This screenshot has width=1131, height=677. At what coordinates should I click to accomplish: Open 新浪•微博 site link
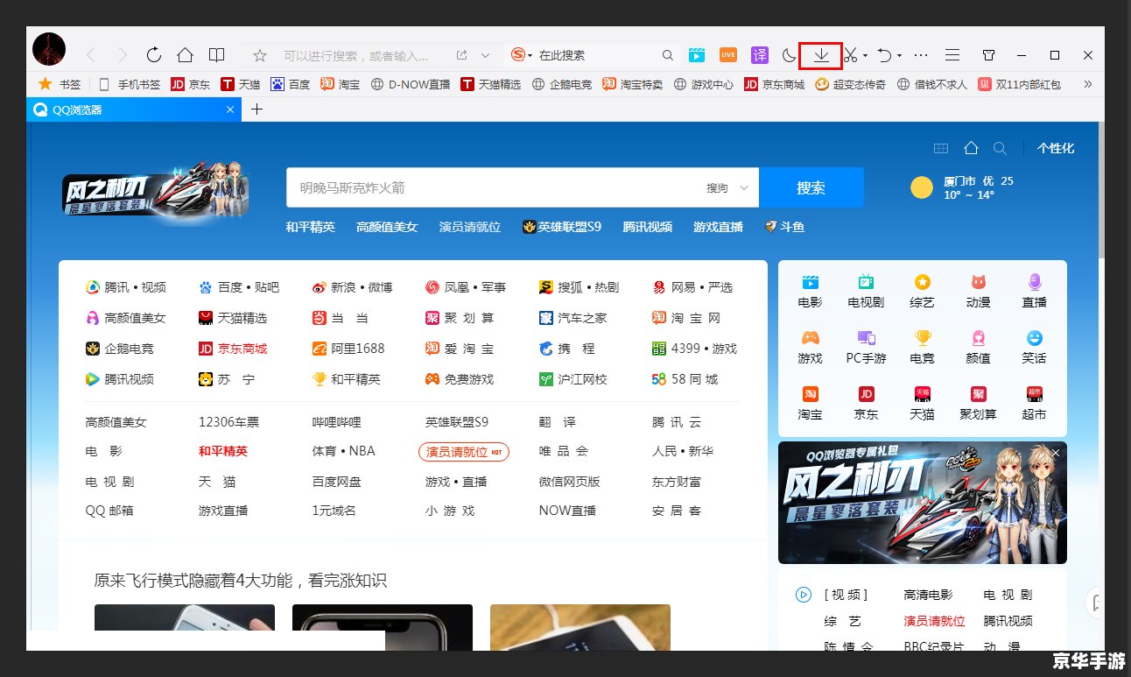(352, 287)
